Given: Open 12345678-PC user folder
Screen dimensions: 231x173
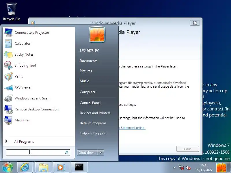Looking at the screenshot, I should pyautogui.click(x=90, y=51).
